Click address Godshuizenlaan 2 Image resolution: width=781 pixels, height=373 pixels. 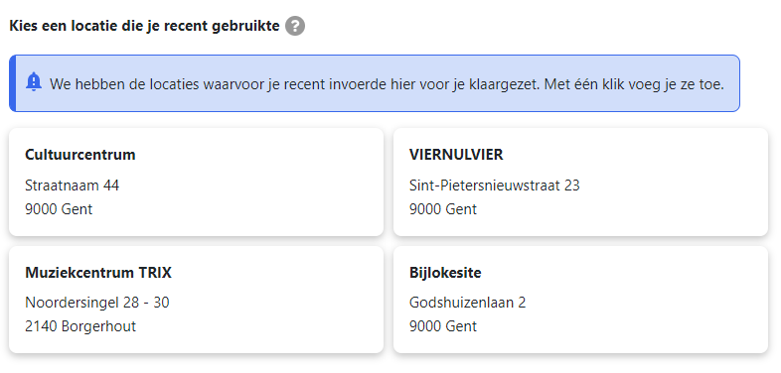tap(468, 303)
